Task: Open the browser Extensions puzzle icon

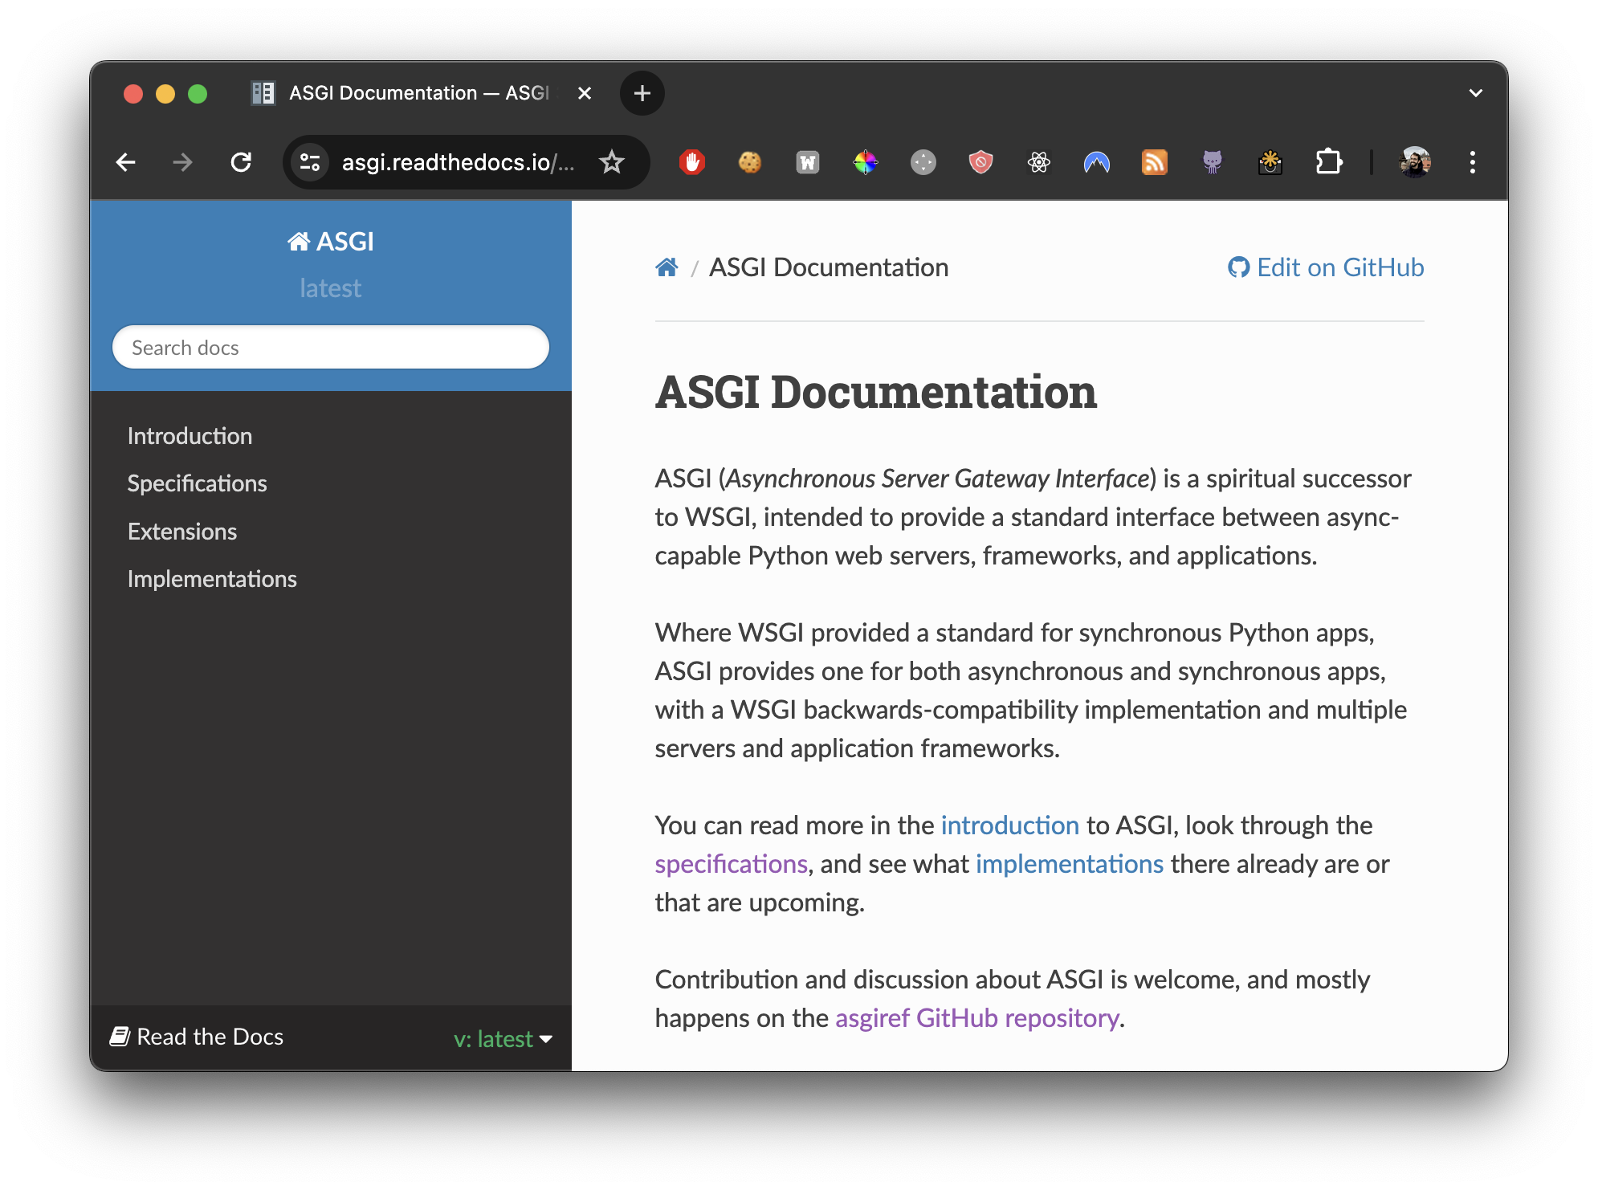Action: click(1328, 162)
